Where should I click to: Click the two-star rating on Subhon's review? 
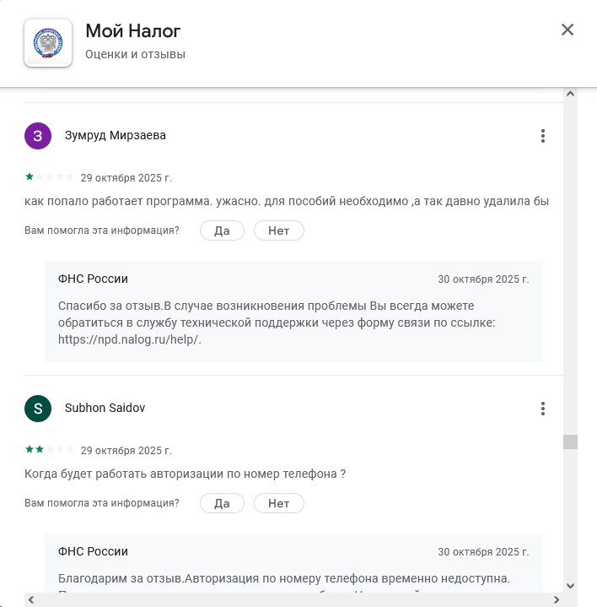[x=50, y=450]
